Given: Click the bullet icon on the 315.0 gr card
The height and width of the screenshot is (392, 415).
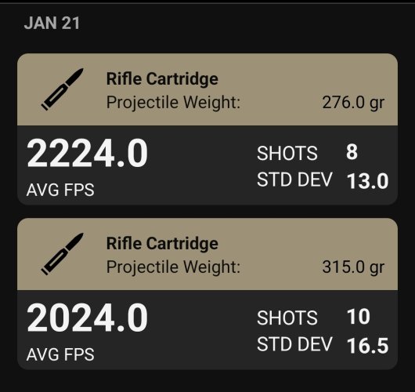Looking at the screenshot, I should 63,254.
